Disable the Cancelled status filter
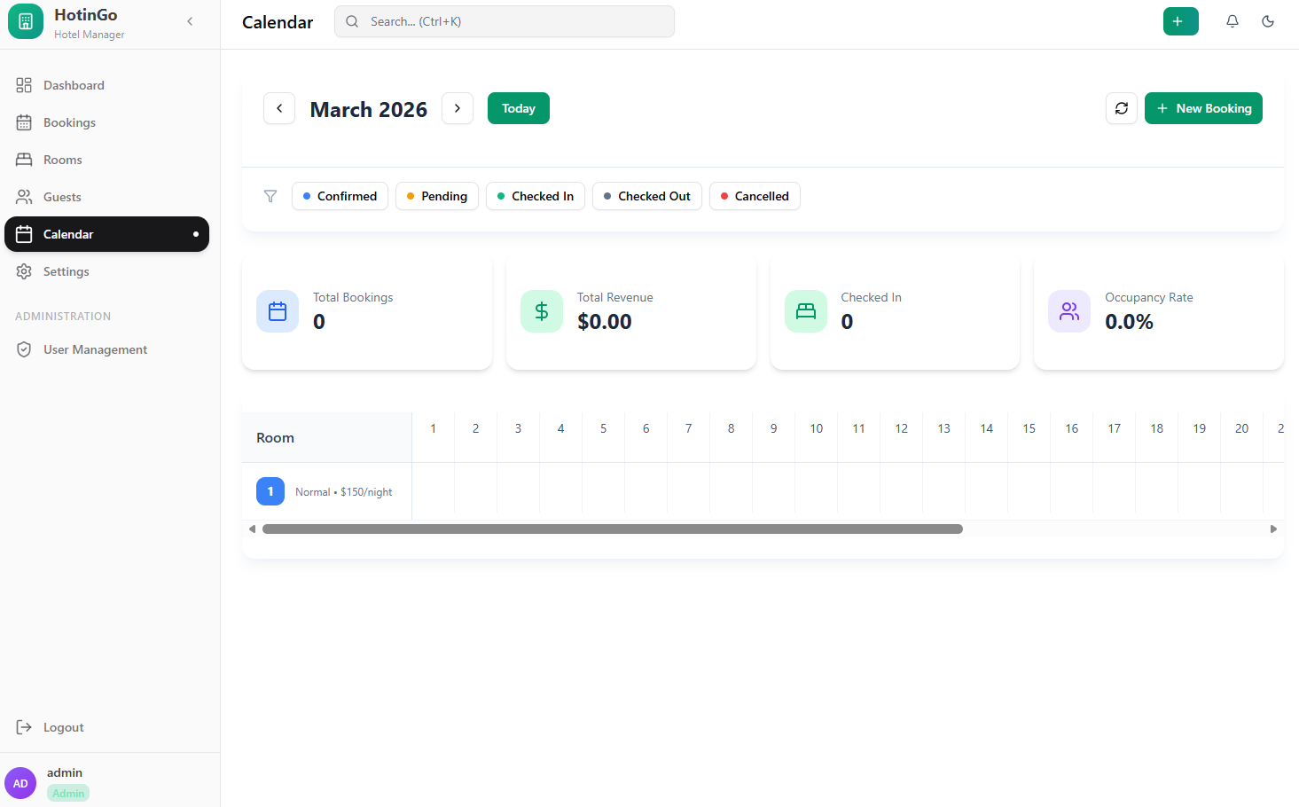1299x807 pixels. (755, 196)
